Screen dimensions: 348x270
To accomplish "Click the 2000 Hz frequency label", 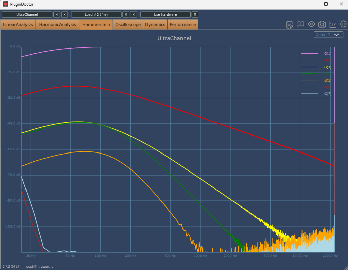I will (230, 256).
